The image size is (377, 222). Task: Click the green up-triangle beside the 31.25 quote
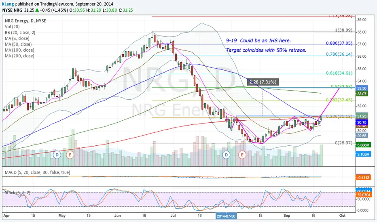pos(37,10)
